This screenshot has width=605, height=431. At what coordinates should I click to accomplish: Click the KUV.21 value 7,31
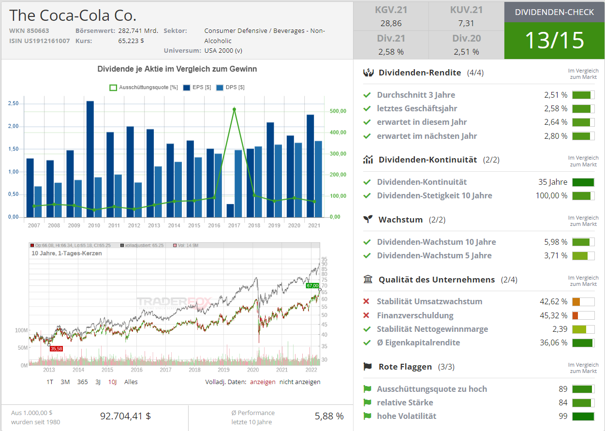click(x=466, y=23)
